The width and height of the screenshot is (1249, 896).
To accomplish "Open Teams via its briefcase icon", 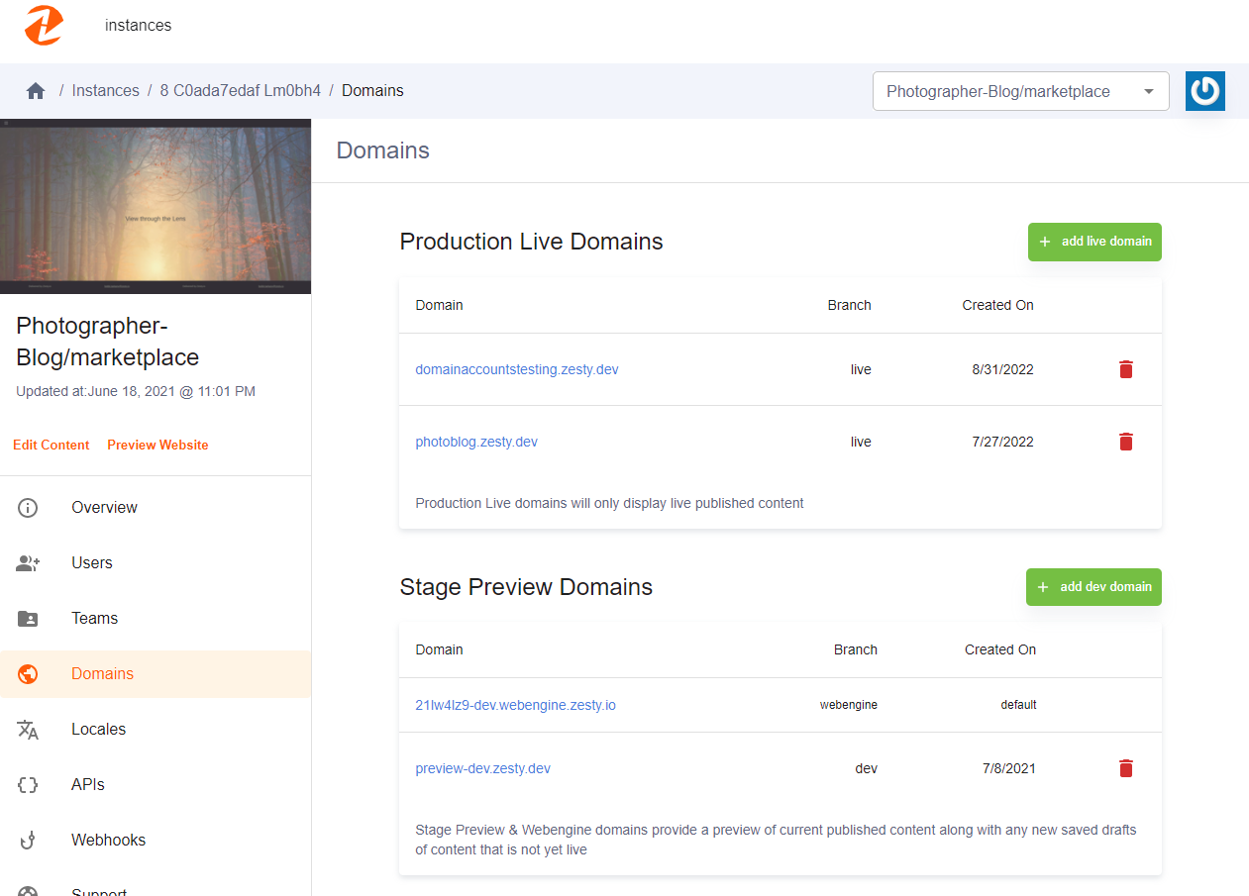I will pyautogui.click(x=27, y=618).
